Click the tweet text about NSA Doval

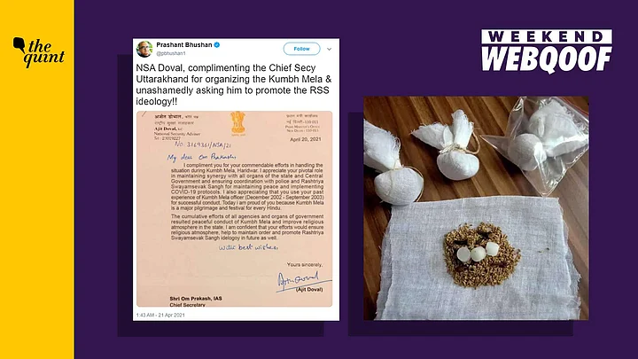click(234, 85)
